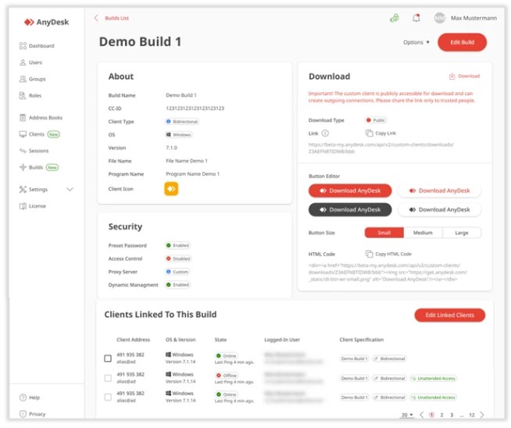
Task: Tick the second client row checkbox
Action: pos(108,378)
